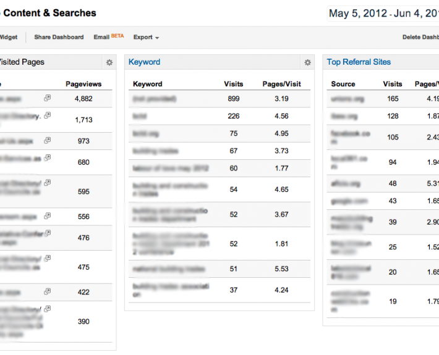This screenshot has width=439, height=355.
Task: Open settings gear of Keyword widget
Action: point(307,62)
